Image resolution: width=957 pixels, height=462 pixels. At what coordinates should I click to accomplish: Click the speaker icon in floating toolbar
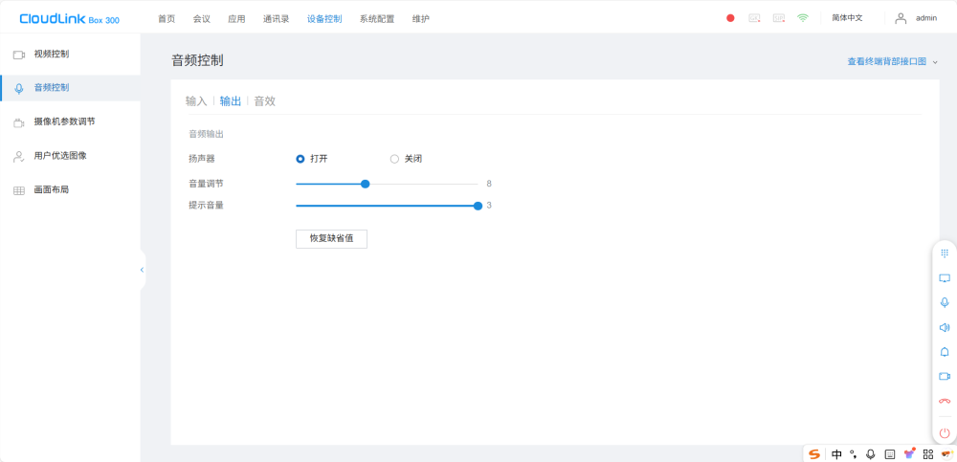(x=945, y=328)
